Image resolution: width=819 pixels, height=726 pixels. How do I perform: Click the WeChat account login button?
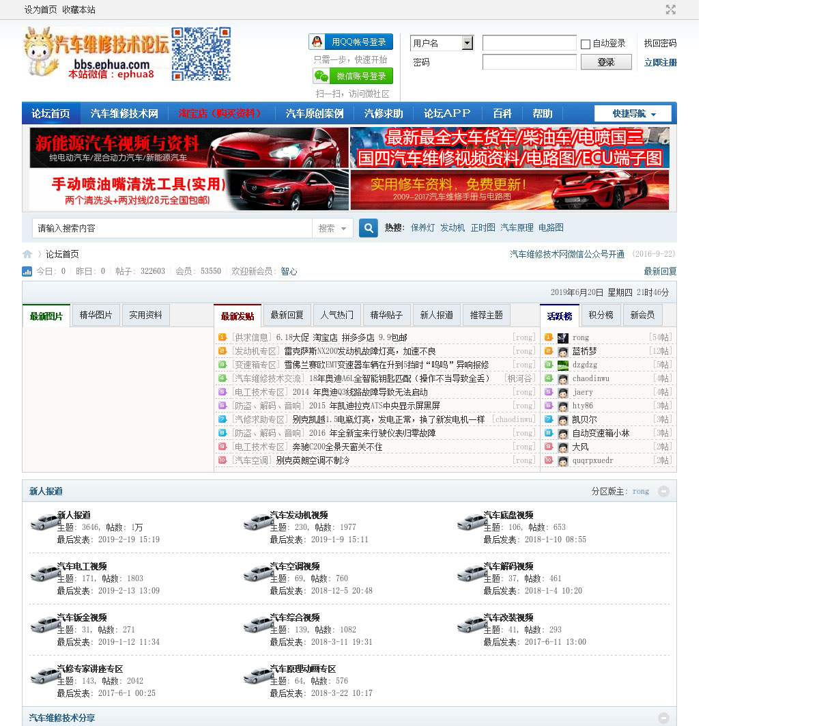pos(353,76)
